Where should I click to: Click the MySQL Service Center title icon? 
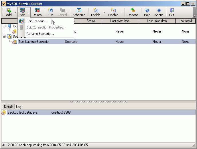tap(4, 4)
